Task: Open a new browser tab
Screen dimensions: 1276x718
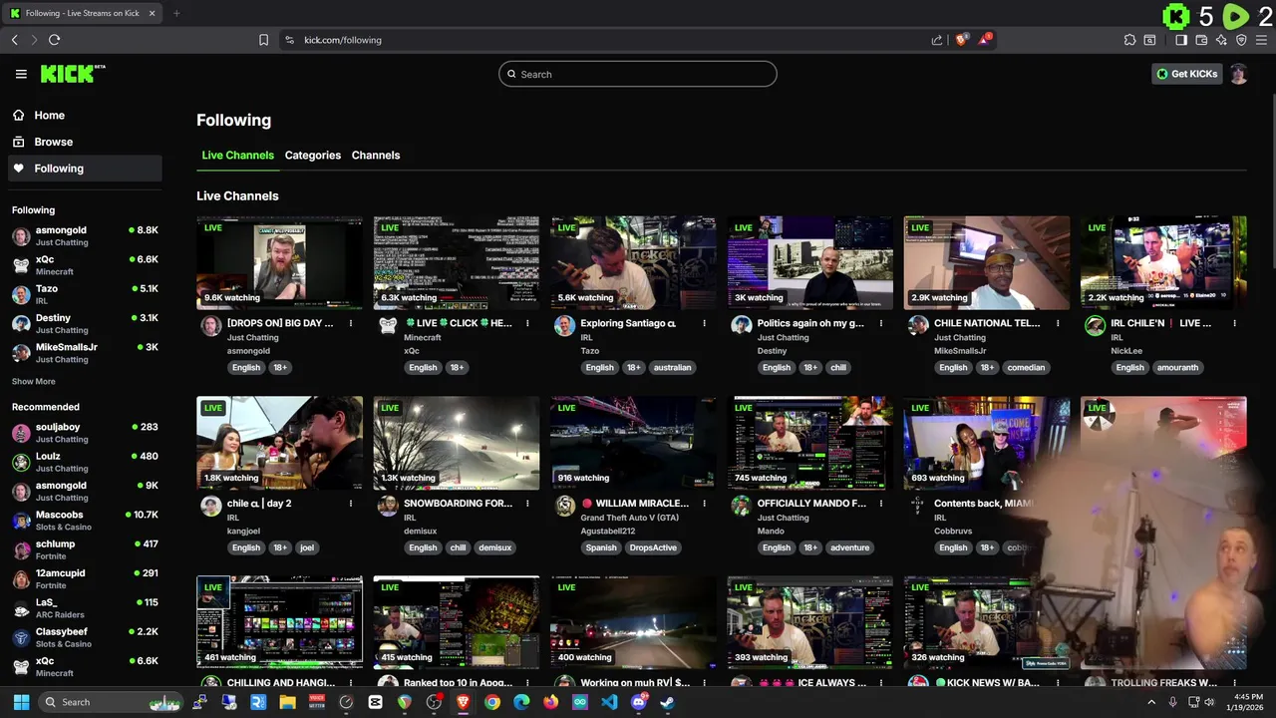Action: click(x=176, y=13)
